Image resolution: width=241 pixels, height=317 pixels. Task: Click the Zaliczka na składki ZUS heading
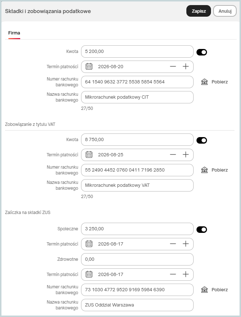(28, 213)
